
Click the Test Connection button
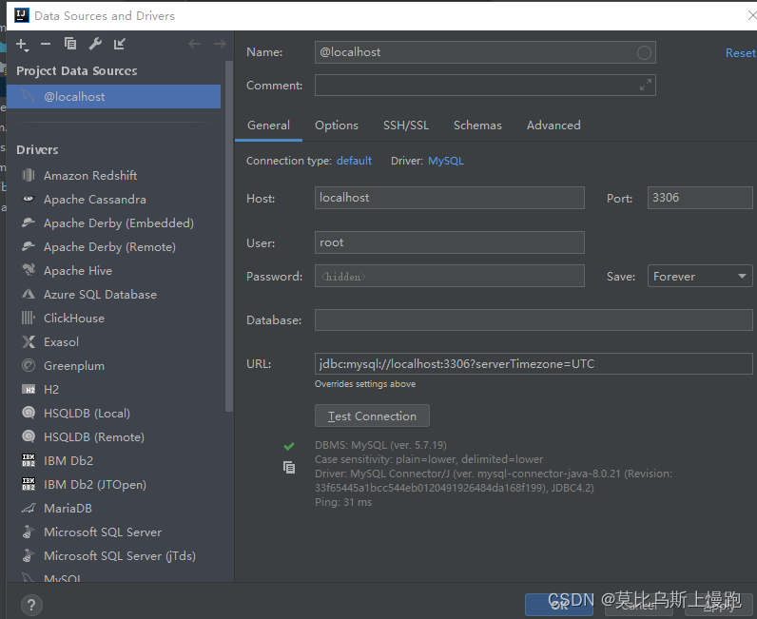[x=372, y=416]
